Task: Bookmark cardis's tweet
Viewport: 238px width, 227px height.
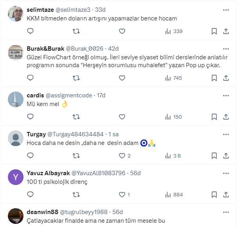Action: point(214,117)
